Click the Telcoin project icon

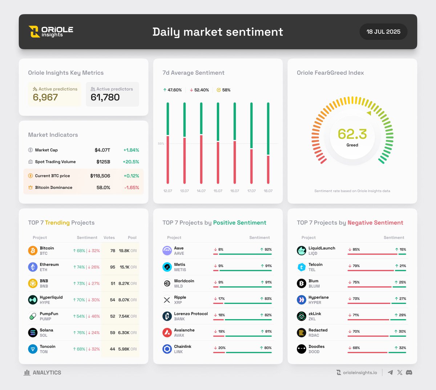(302, 267)
